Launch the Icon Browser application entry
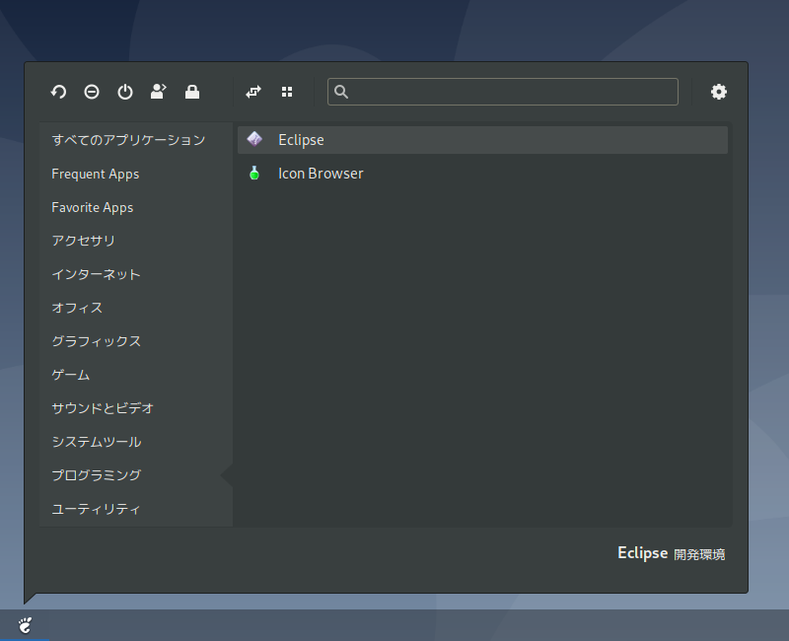 pyautogui.click(x=482, y=174)
